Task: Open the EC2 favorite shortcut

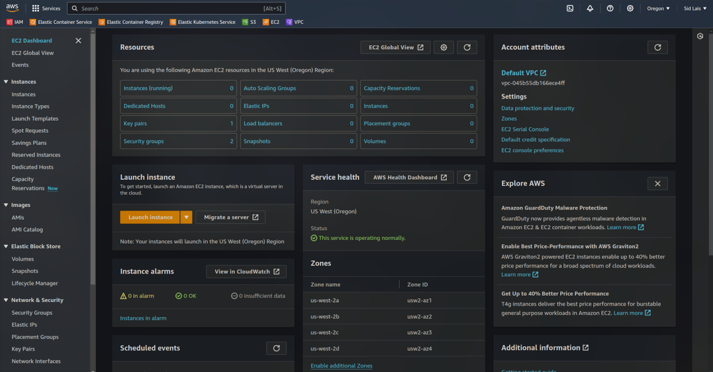Action: click(271, 22)
